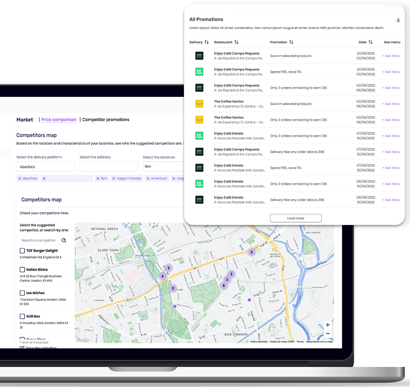
Task: Download the All Promotions list
Action: (398, 20)
